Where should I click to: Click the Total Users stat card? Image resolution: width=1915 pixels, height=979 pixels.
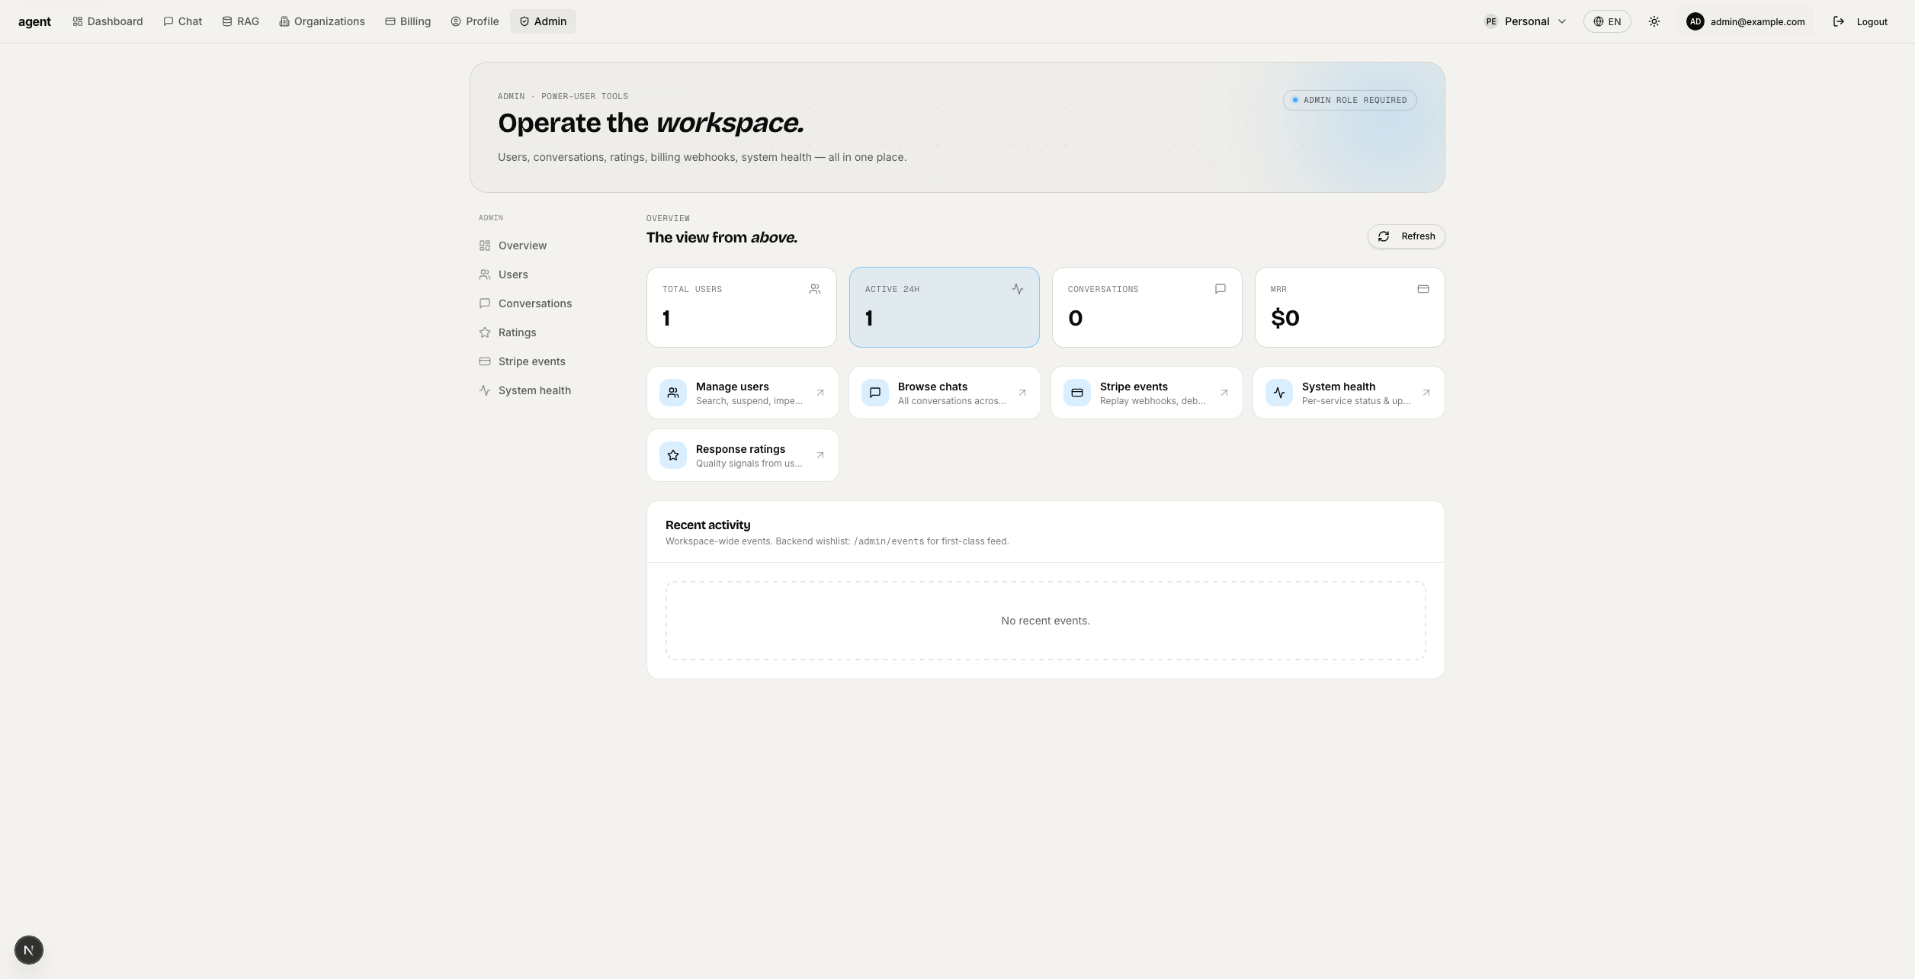[x=742, y=307]
